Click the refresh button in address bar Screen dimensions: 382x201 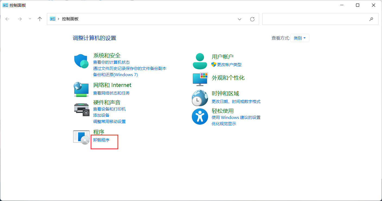pos(252,19)
